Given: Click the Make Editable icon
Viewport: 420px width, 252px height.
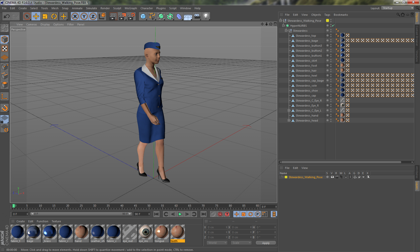Looking at the screenshot, I should click(4, 28).
